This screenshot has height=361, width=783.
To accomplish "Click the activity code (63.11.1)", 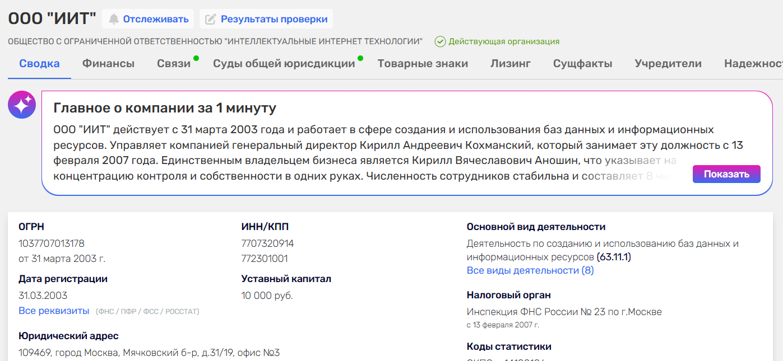I will point(614,257).
